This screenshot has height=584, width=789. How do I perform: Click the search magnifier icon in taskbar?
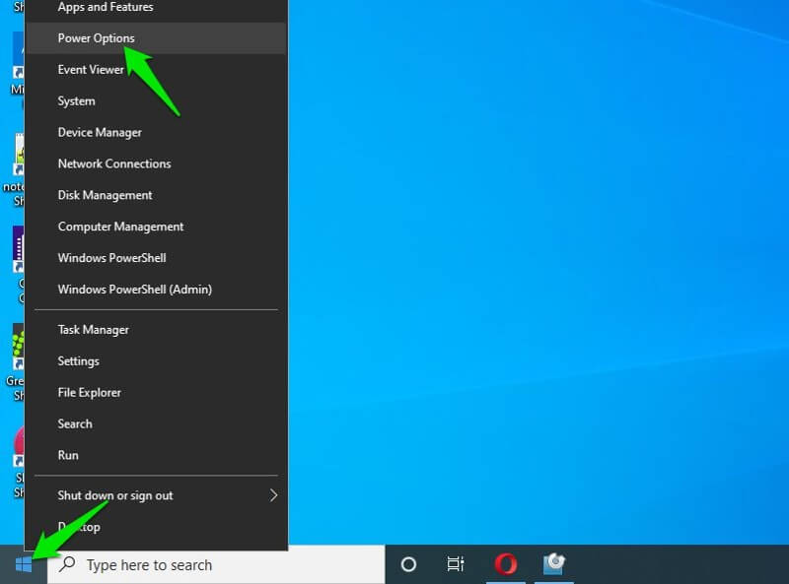pyautogui.click(x=67, y=564)
